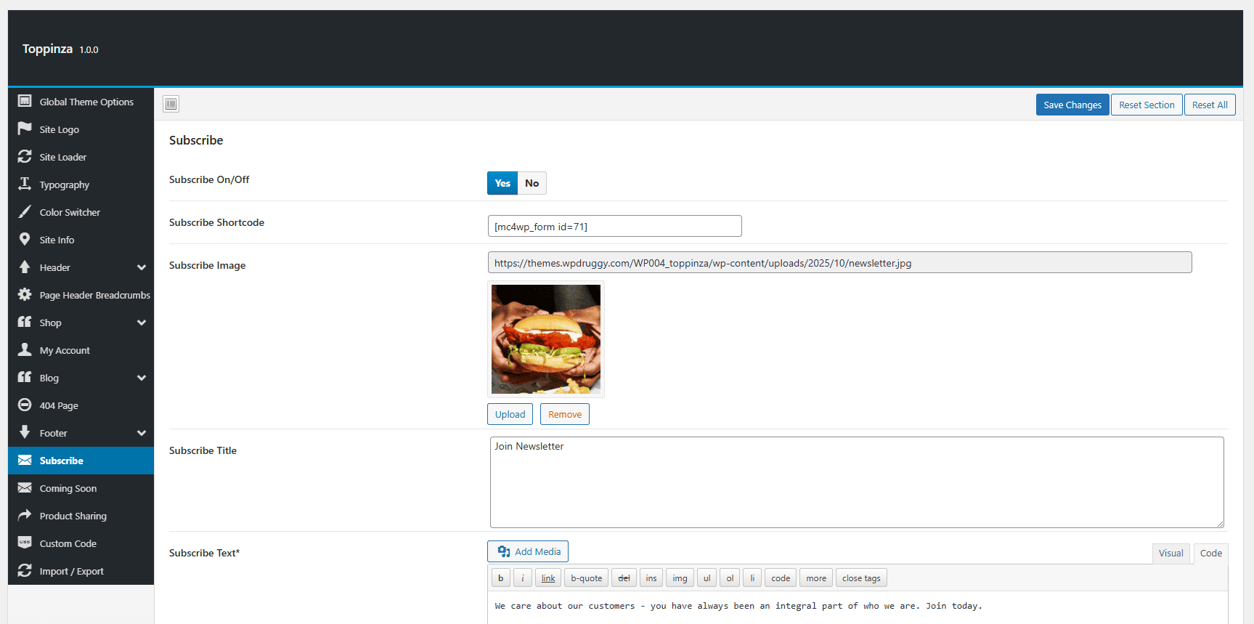The width and height of the screenshot is (1254, 624).
Task: Toggle the b bold quicktag
Action: (500, 578)
